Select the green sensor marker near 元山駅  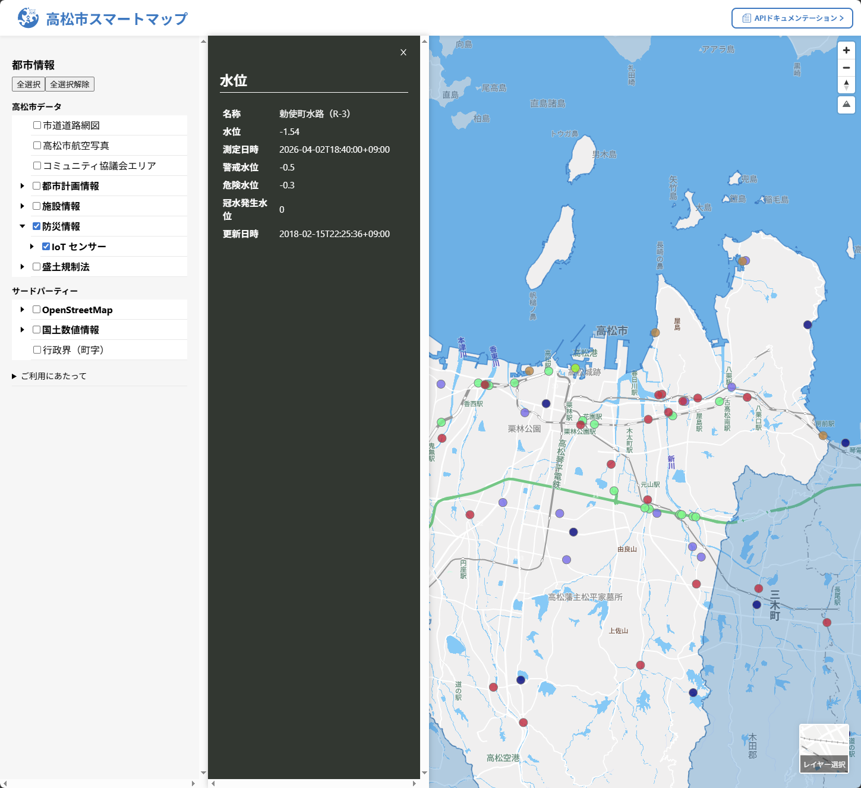614,491
